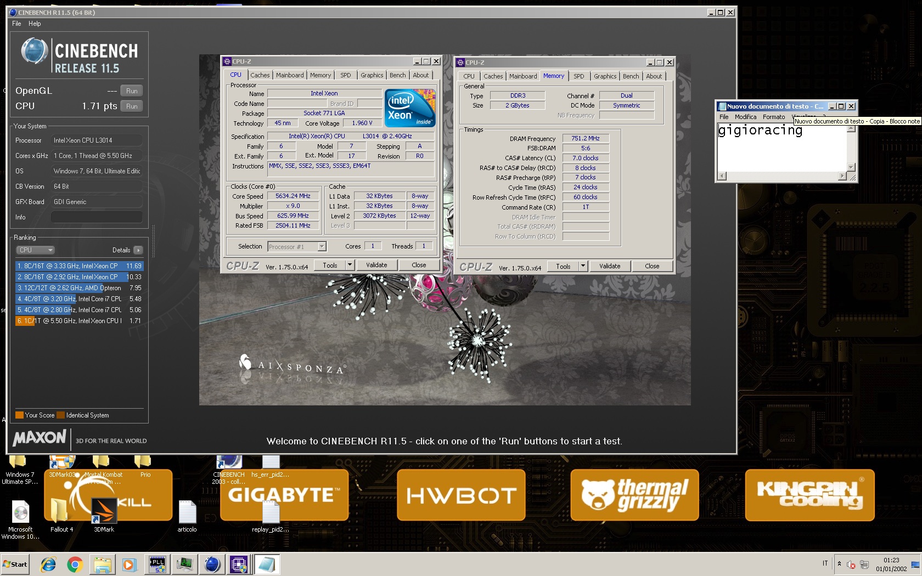Run the OpenGL benchmark
Image resolution: width=922 pixels, height=576 pixels.
tap(132, 91)
